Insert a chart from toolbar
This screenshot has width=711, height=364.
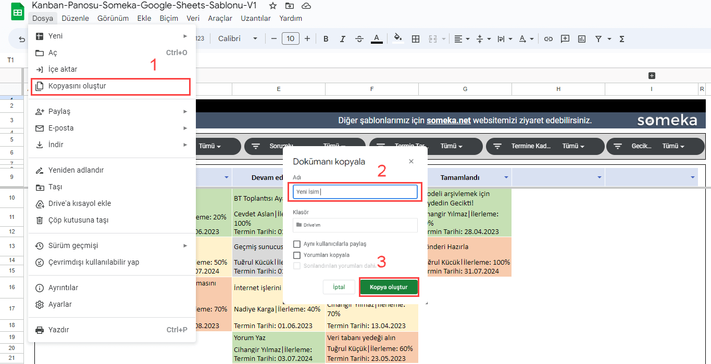click(x=582, y=39)
